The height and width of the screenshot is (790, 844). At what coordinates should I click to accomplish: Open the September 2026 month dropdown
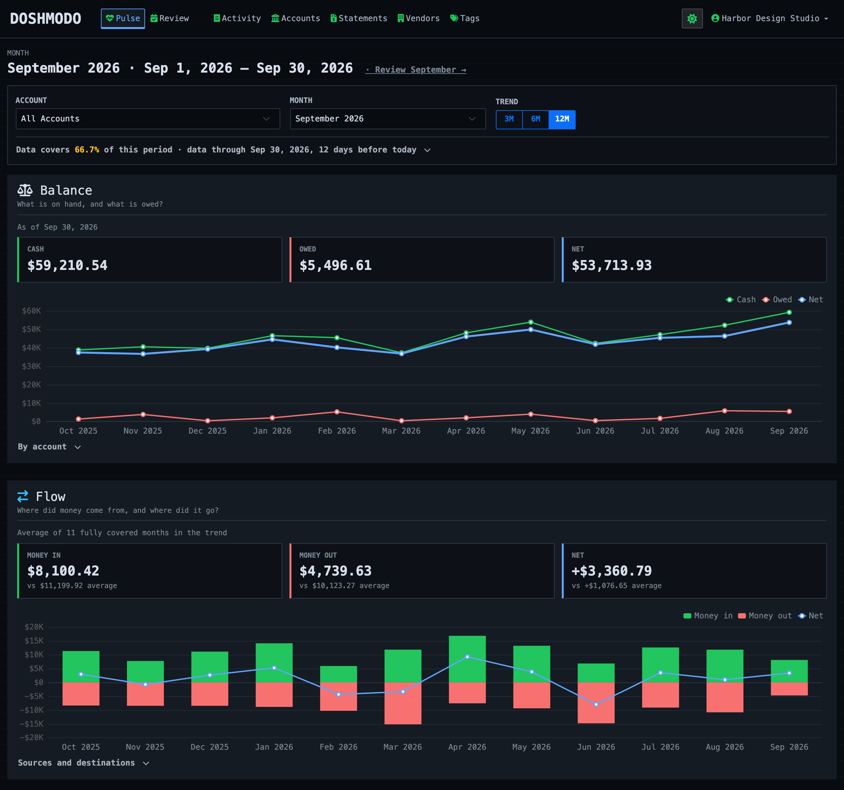[x=388, y=119]
